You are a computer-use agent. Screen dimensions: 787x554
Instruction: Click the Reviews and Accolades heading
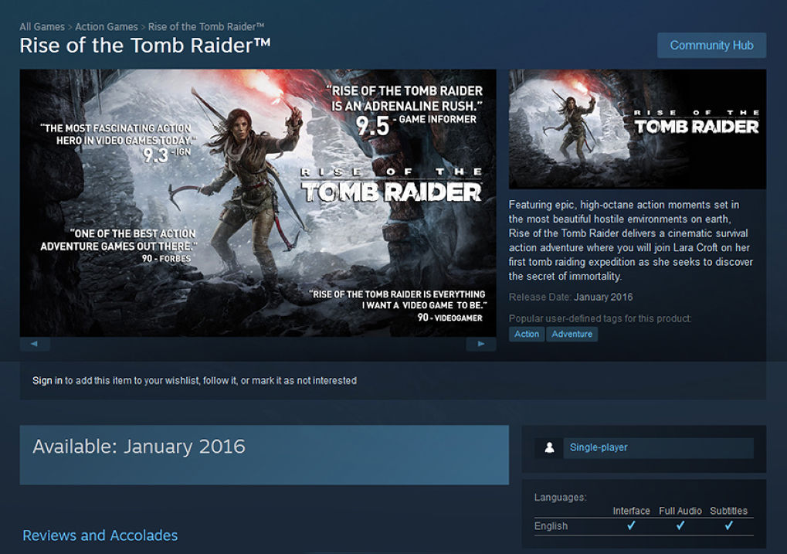100,535
